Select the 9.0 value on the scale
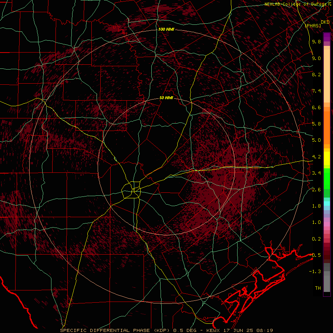Viewport: 333px width, 333px height. click(316, 58)
